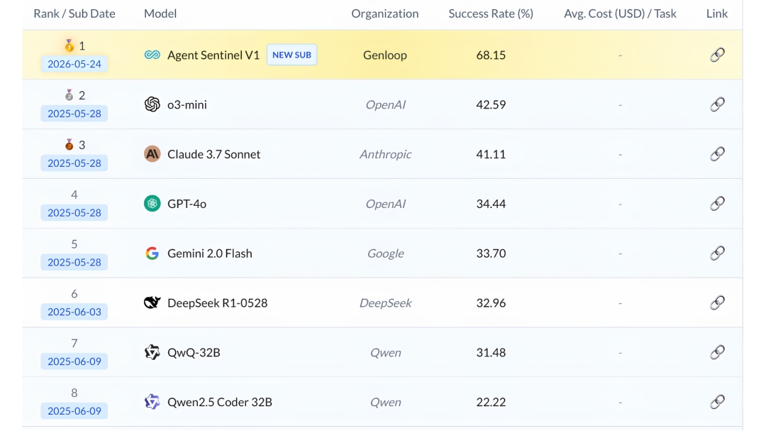Click QwQ-32B's 2025-06-09 date badge

click(x=74, y=361)
